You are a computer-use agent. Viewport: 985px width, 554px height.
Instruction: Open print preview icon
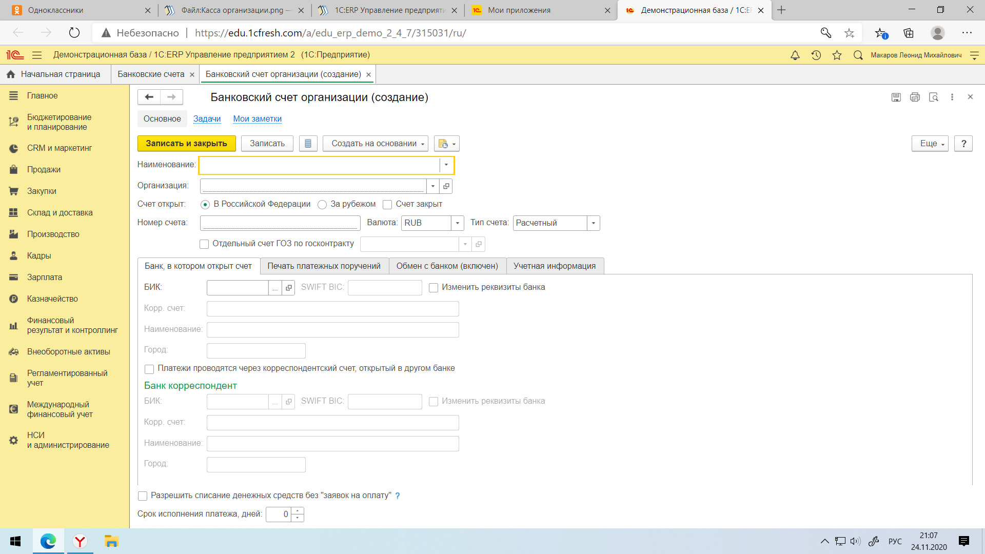(x=934, y=97)
